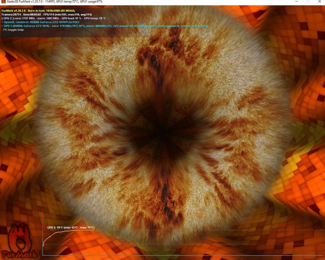The height and width of the screenshot is (260, 325).
Task: Close the FurMark burn-in test window
Action: click(x=319, y=1)
